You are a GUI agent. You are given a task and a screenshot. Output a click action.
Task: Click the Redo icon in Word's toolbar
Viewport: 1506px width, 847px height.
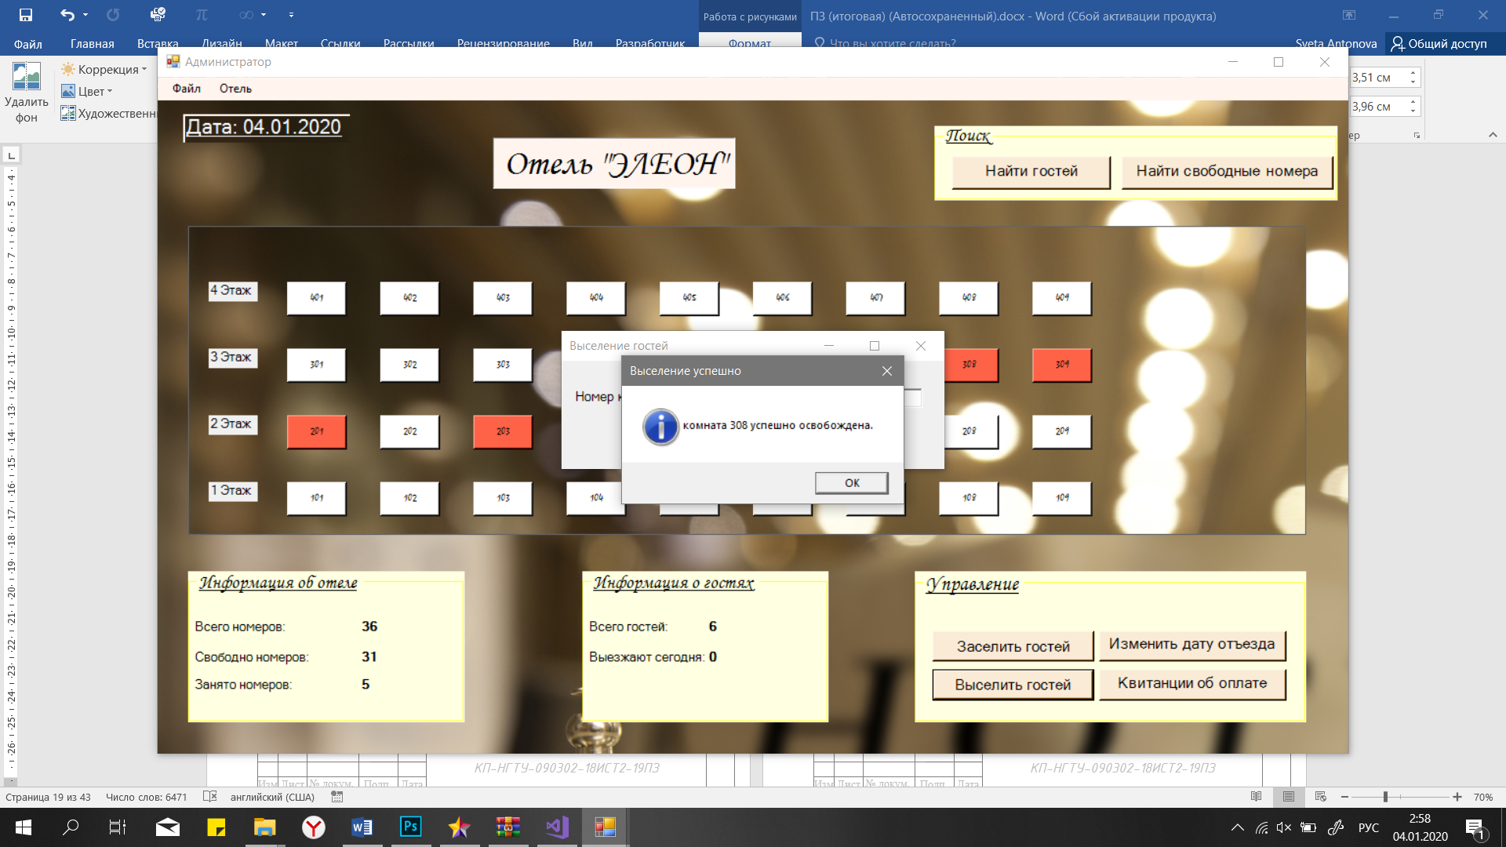tap(113, 15)
